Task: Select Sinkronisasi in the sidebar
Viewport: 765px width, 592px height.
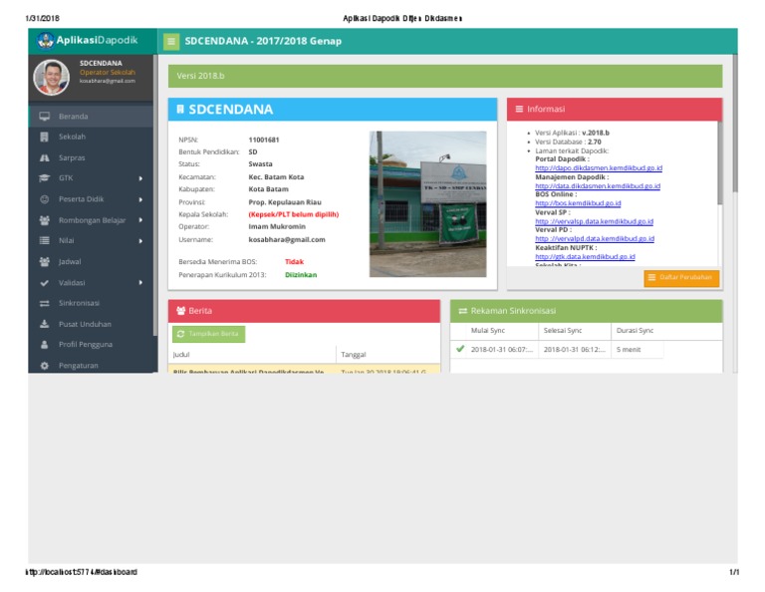Action: 91,303
